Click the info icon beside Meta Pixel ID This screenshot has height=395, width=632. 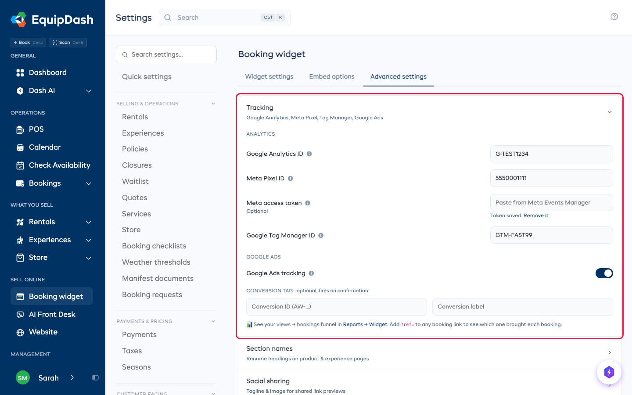[x=290, y=179]
